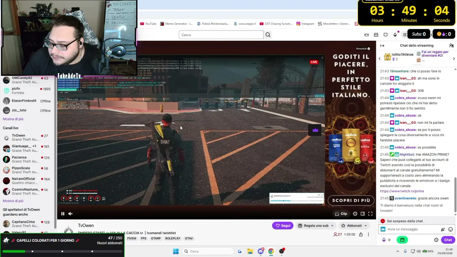Click 'Mostra di più' under followed channels

(13, 119)
